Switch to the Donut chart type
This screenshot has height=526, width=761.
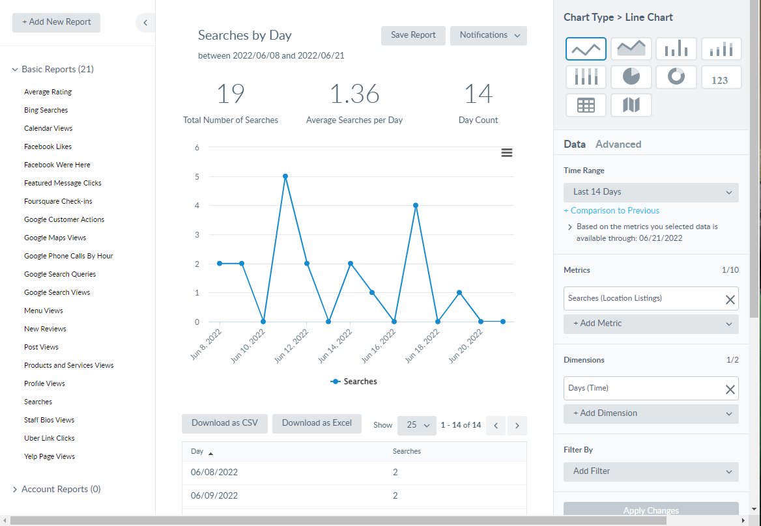pyautogui.click(x=676, y=77)
